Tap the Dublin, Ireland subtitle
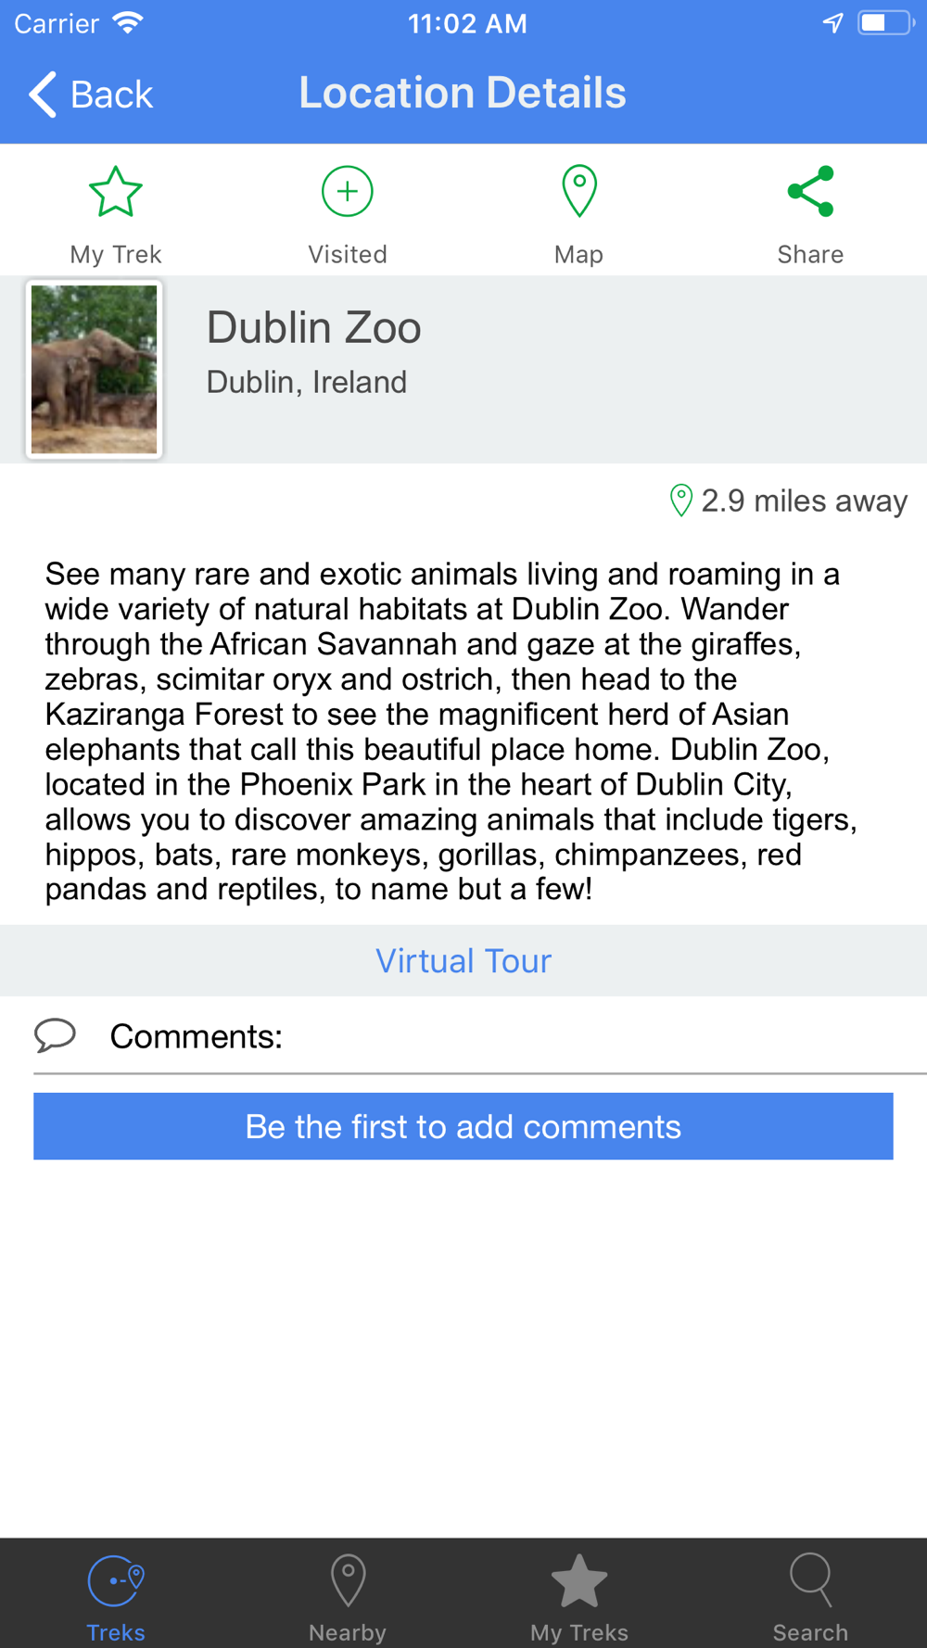The image size is (927, 1648). 306,382
